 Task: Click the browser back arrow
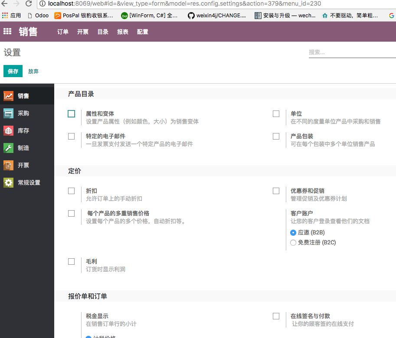pyautogui.click(x=4, y=3)
